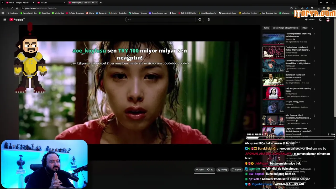Image resolution: width=336 pixels, height=189 pixels.
Task: Mute the Oldboy tab audio icon
Action: click(x=93, y=3)
